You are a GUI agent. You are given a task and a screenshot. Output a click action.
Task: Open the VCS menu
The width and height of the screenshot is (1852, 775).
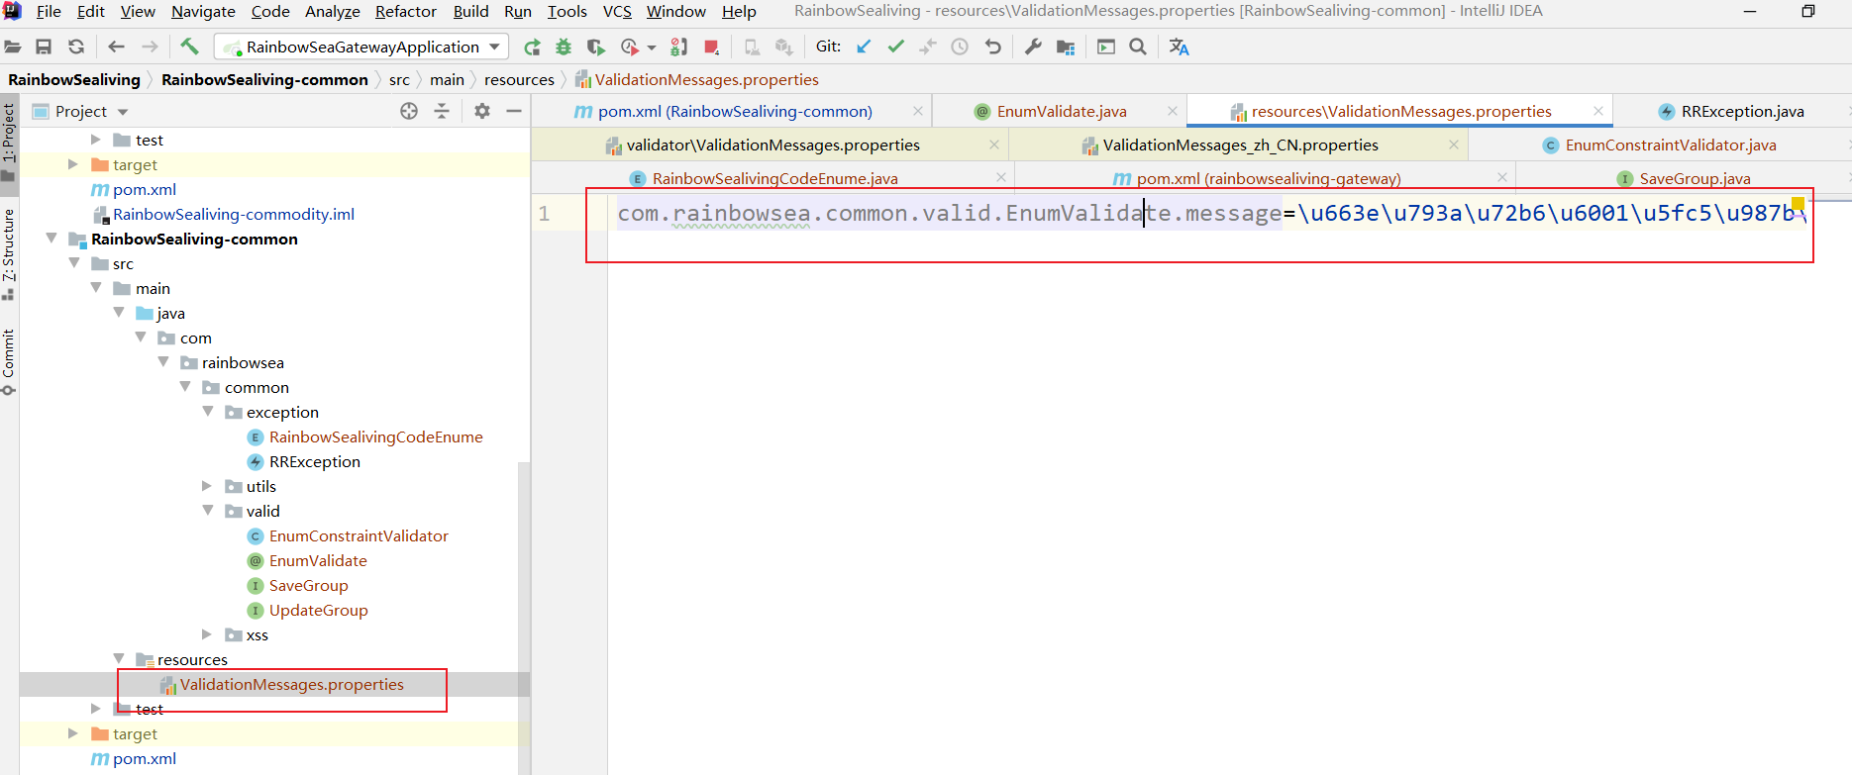coord(617,11)
